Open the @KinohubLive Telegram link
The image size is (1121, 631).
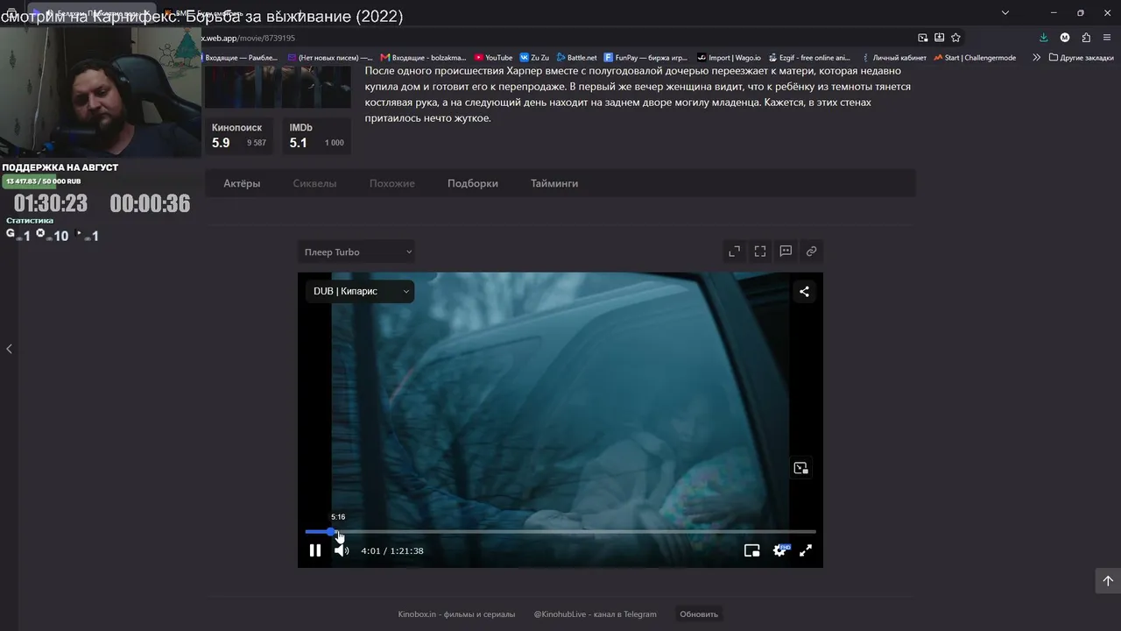[x=596, y=614]
